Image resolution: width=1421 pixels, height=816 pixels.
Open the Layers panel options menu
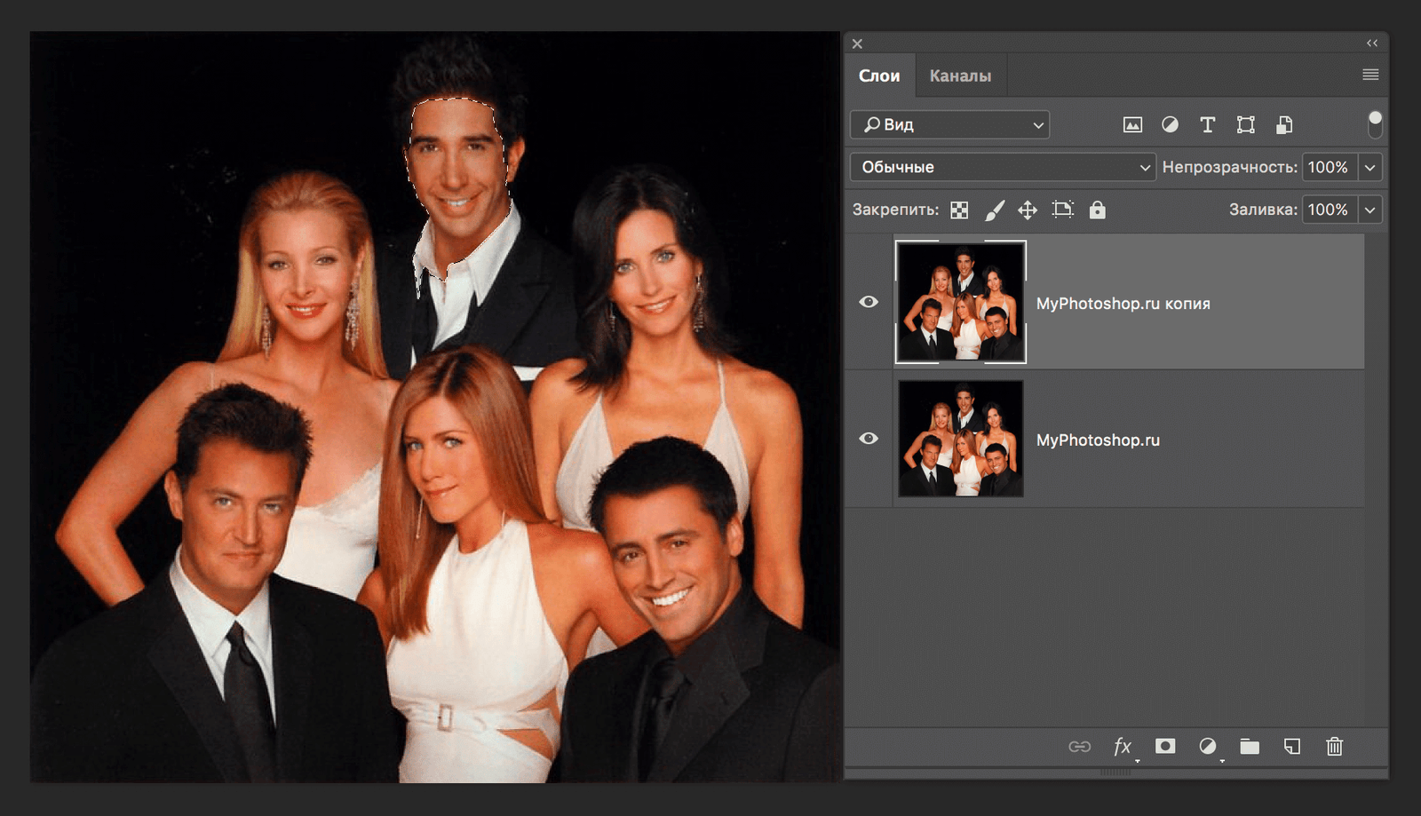click(1370, 75)
